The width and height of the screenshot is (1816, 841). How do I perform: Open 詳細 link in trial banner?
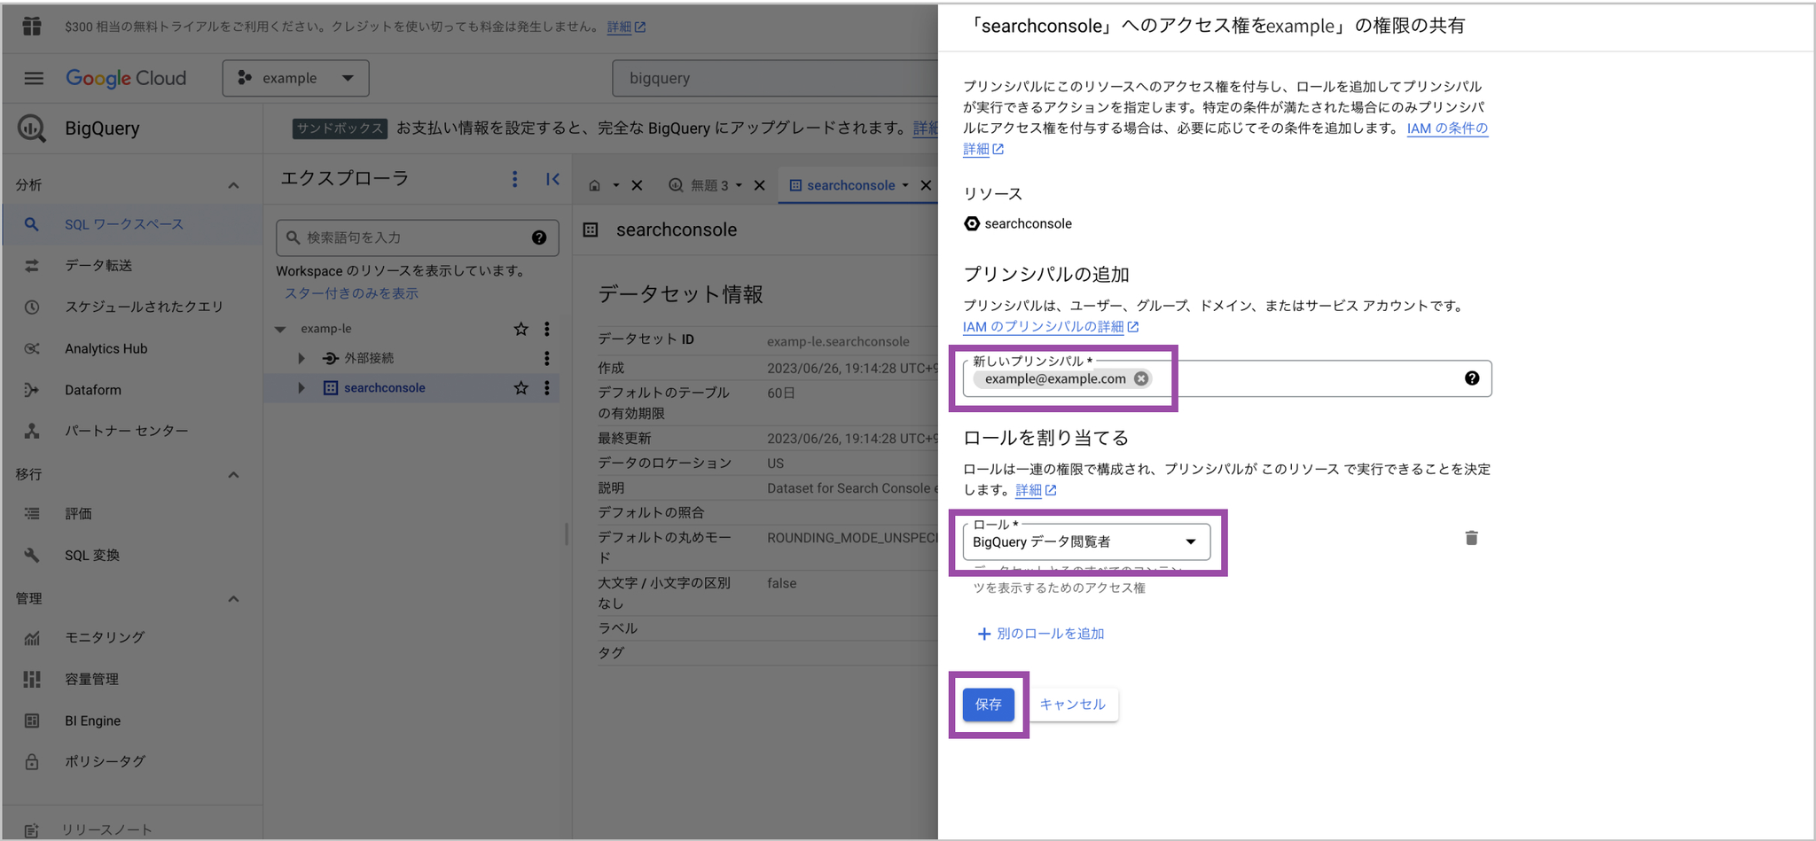[x=626, y=27]
